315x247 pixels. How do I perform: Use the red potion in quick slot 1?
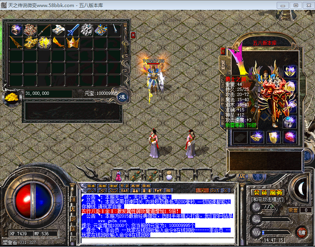click(x=118, y=176)
